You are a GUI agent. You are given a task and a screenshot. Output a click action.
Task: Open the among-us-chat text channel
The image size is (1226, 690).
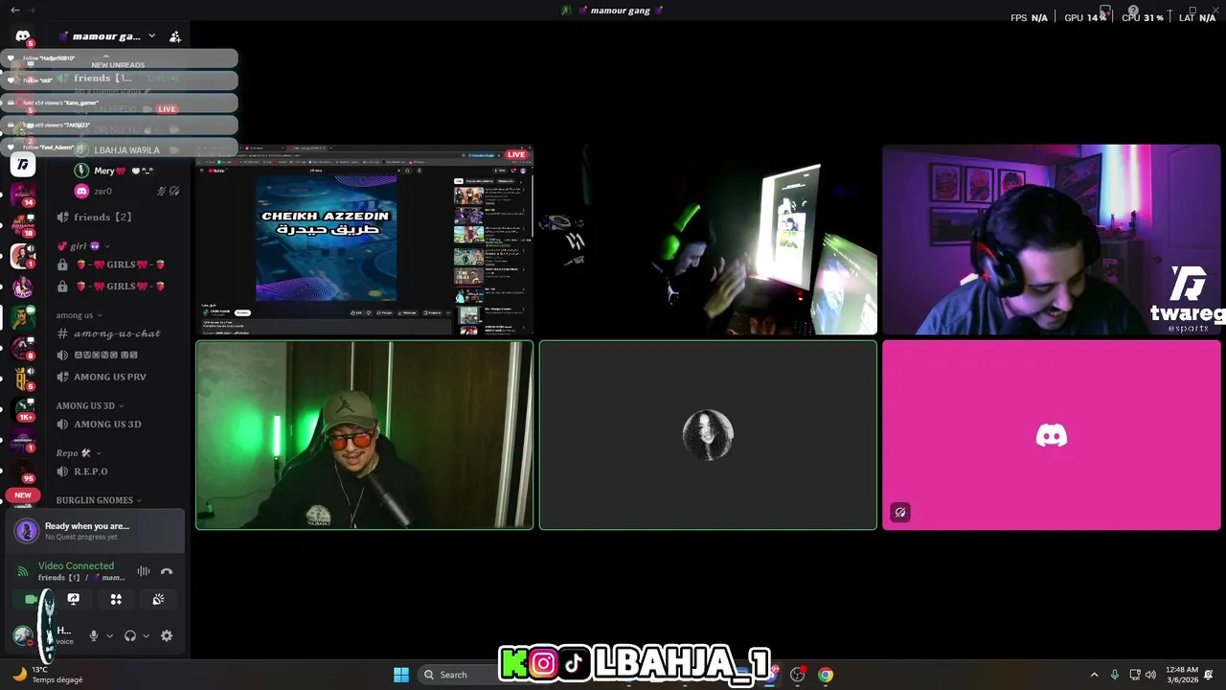click(117, 333)
